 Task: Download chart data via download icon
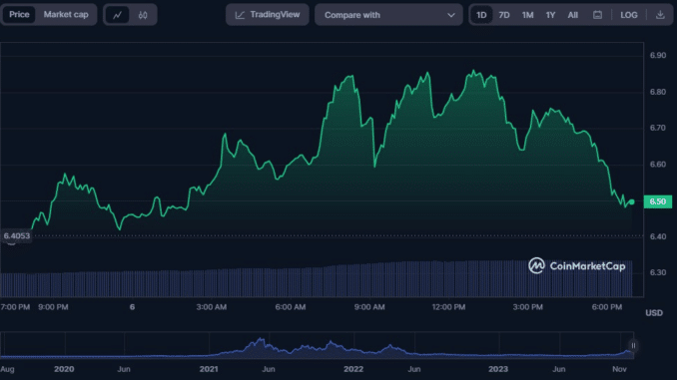click(x=660, y=15)
